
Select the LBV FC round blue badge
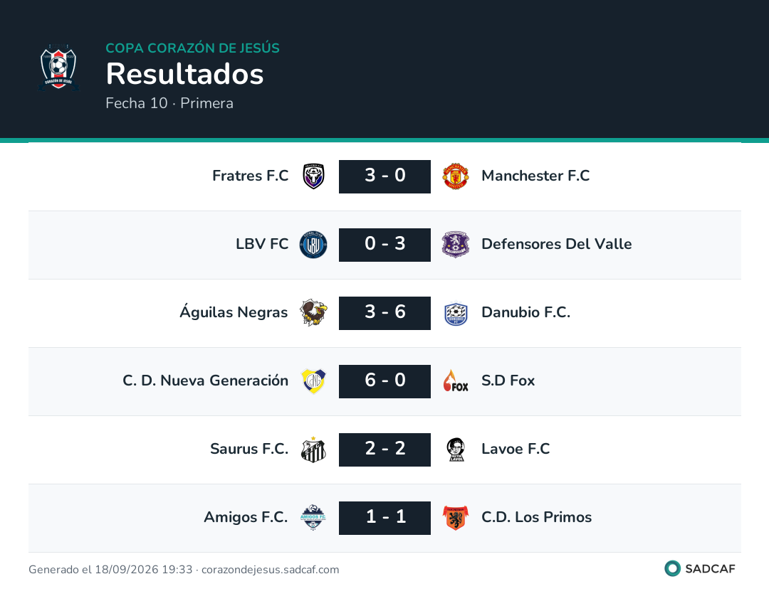point(313,245)
